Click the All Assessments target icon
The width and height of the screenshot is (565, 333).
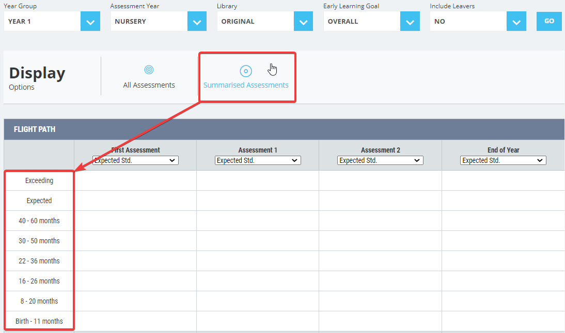tap(149, 70)
